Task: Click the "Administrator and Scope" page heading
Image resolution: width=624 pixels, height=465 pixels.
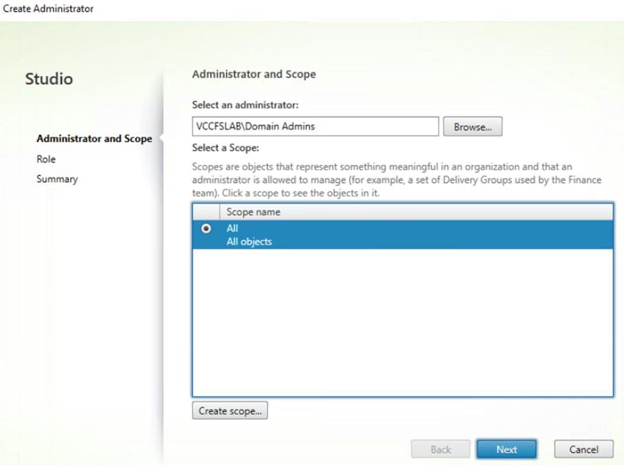Action: coord(254,74)
